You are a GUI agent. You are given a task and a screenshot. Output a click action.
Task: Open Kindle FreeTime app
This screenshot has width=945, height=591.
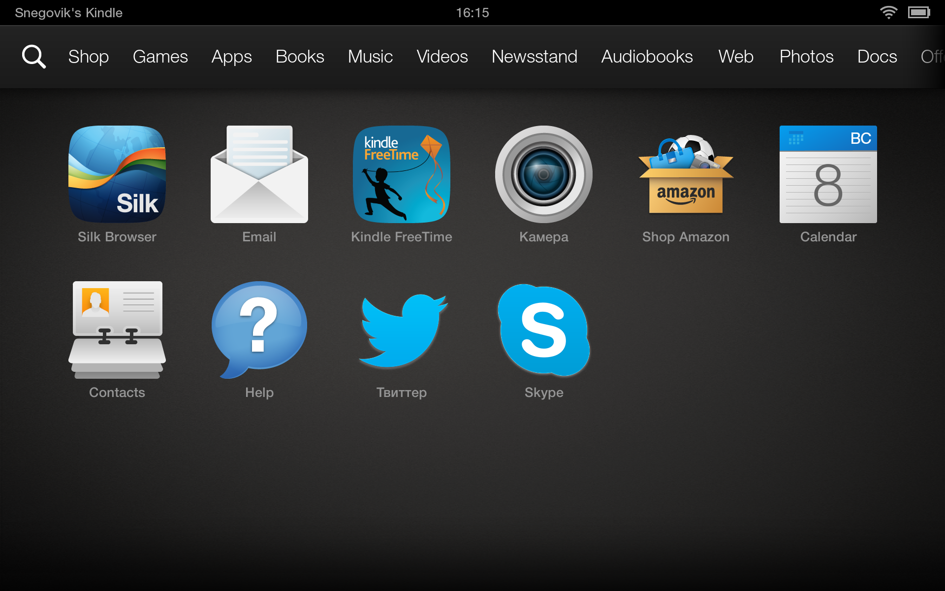click(x=401, y=174)
